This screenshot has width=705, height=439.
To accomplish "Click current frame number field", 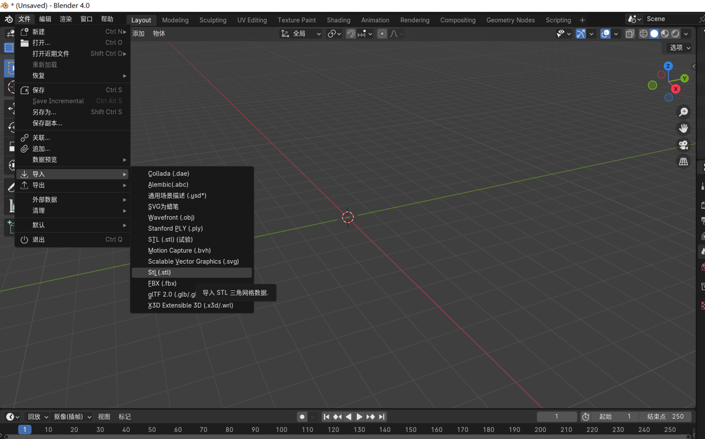I will tap(557, 417).
